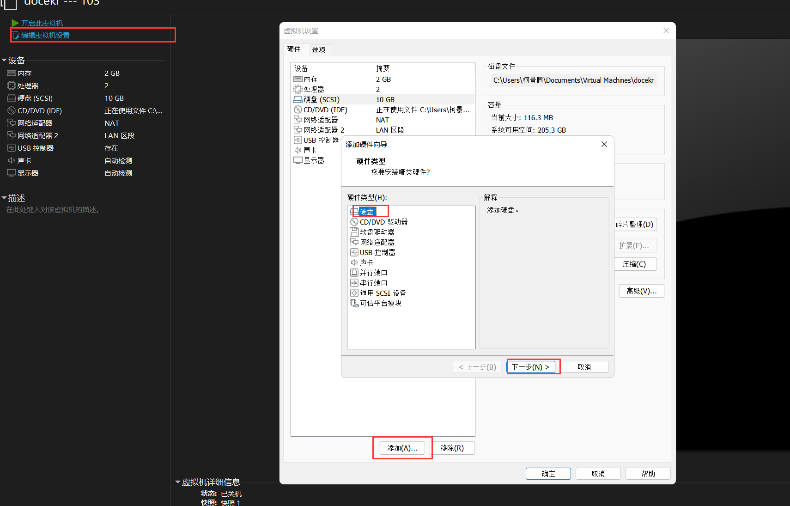This screenshot has width=790, height=506.
Task: Select processor icon in left device panel
Action: pyautogui.click(x=12, y=86)
